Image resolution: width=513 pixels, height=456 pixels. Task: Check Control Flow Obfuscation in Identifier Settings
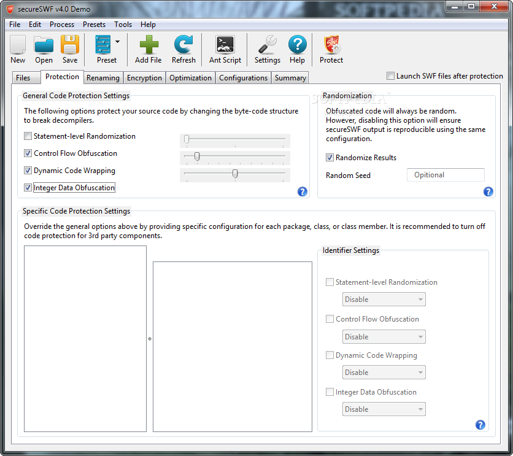point(330,319)
